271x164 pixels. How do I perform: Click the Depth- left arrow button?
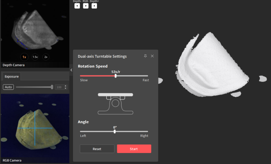point(77,6)
